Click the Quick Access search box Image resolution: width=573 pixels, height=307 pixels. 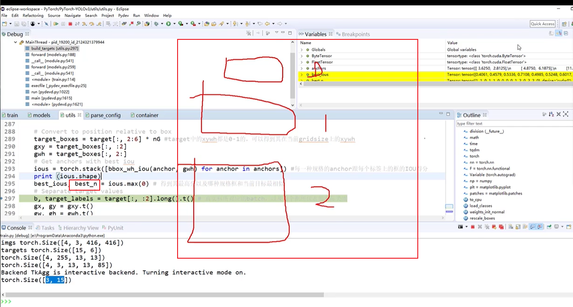click(x=543, y=24)
